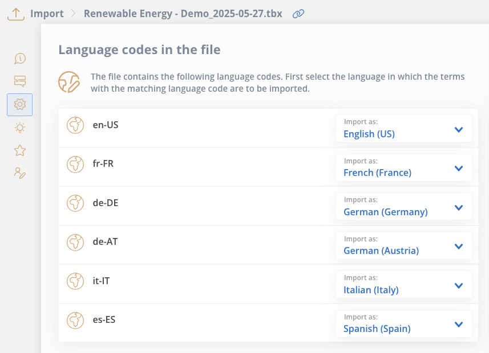This screenshot has height=353, width=489.
Task: Open the French (France) language dropdown
Action: click(x=403, y=167)
